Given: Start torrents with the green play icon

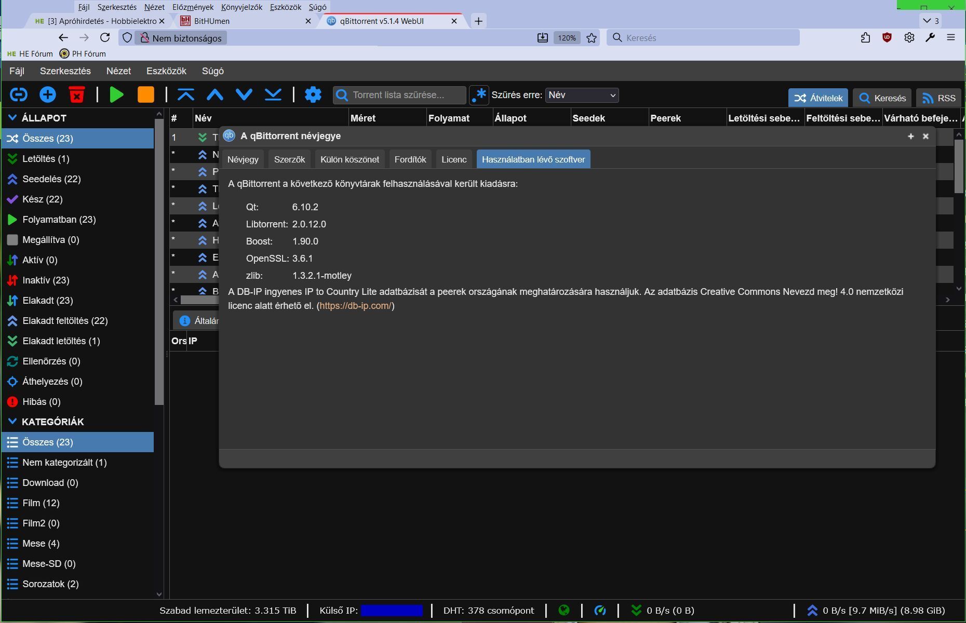Looking at the screenshot, I should tap(117, 95).
